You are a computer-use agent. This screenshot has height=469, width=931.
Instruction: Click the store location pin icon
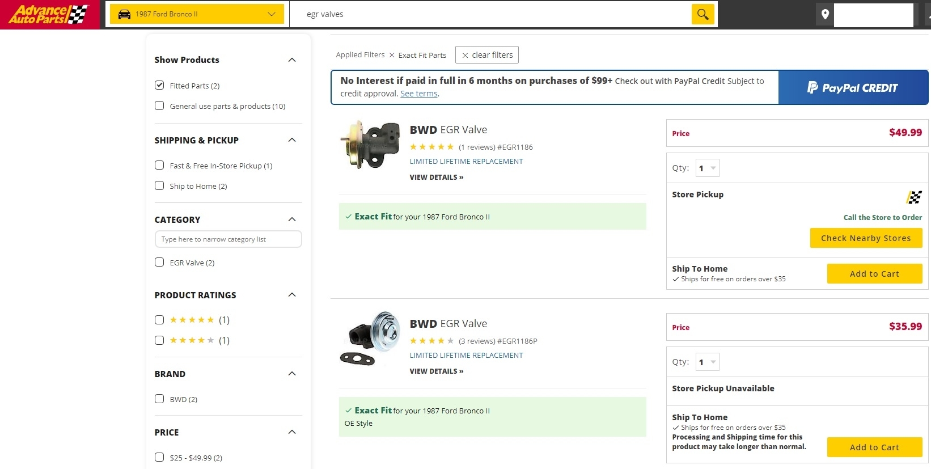pos(825,14)
